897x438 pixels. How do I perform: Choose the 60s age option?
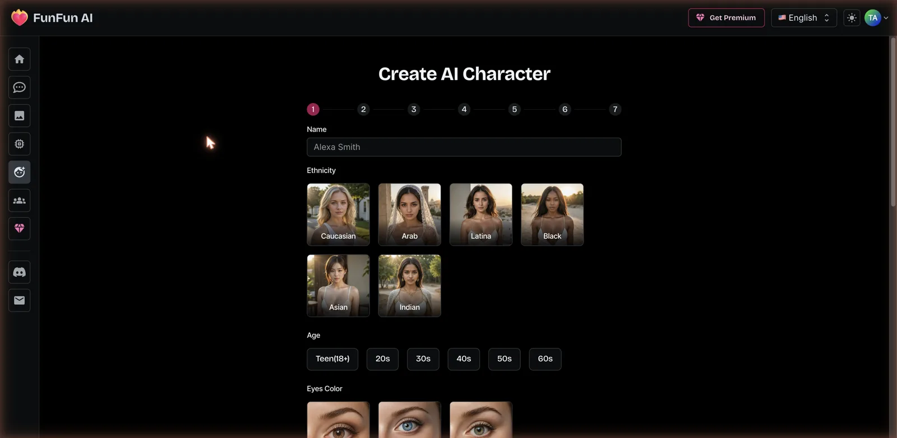(x=545, y=359)
